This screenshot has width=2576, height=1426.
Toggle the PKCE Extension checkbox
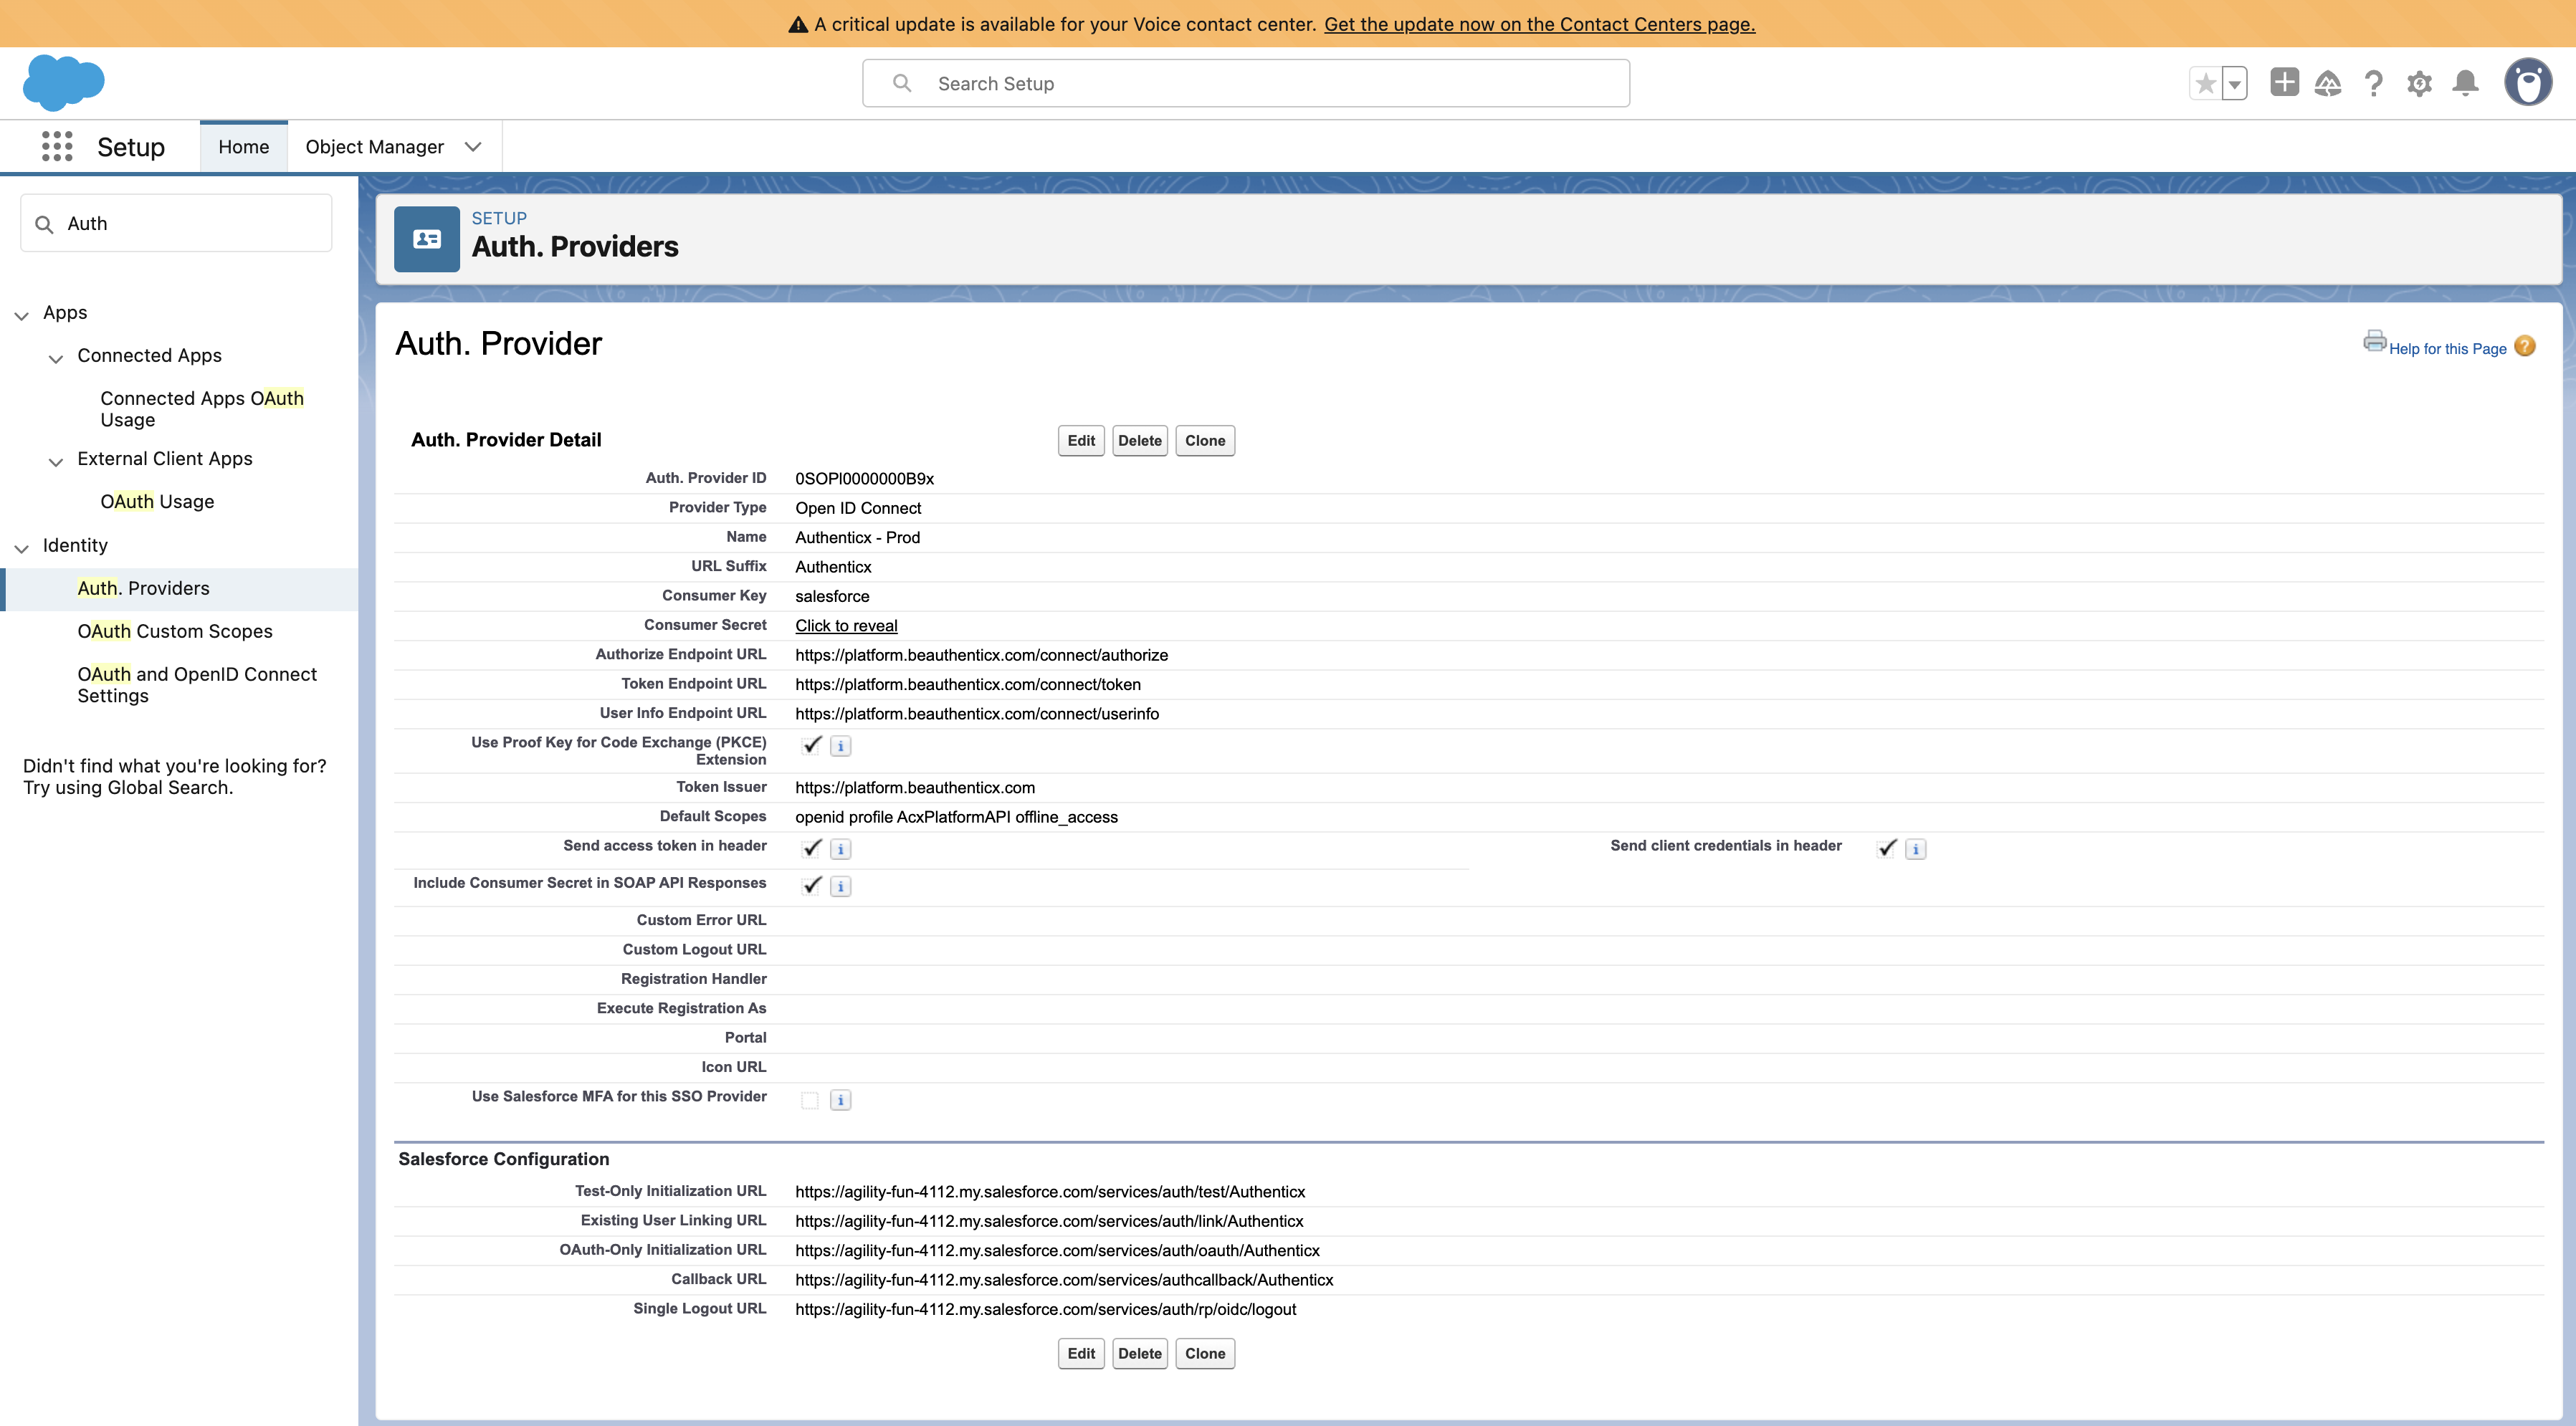(811, 745)
